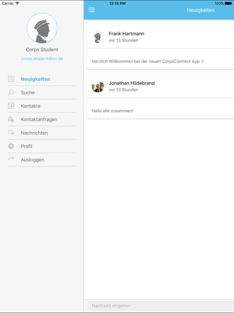234x313 pixels.
Task: Click Frank Hartmann's 'vor 13 Stunden' timestamp
Action: click(123, 40)
